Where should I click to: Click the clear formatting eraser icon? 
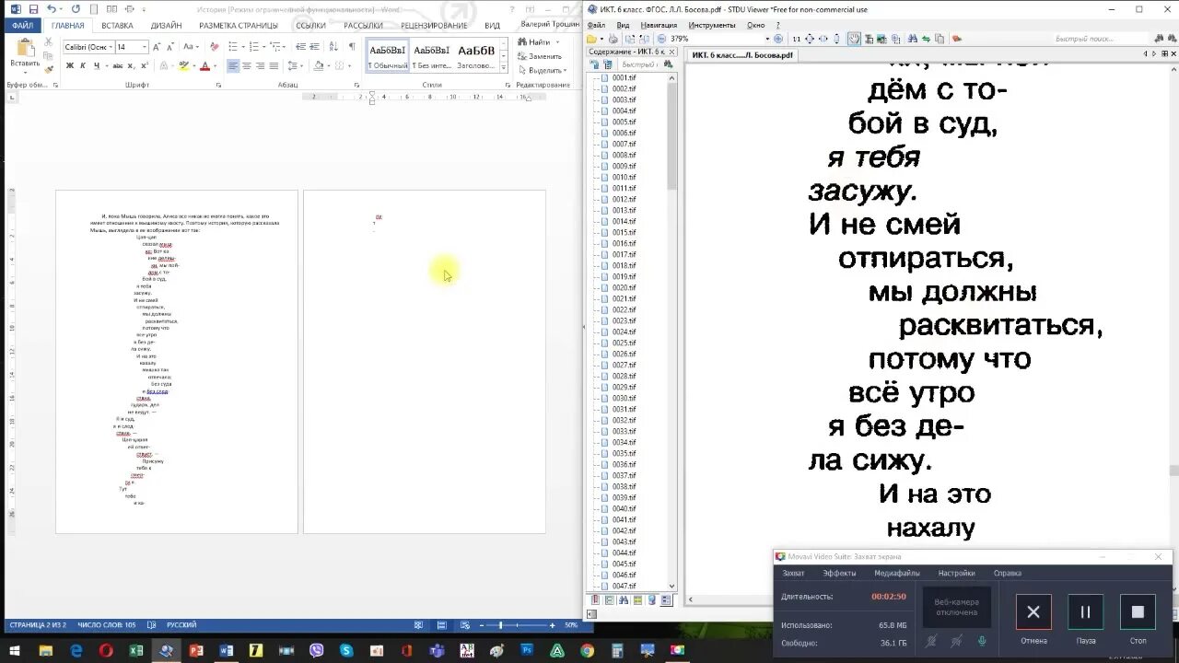point(214,47)
